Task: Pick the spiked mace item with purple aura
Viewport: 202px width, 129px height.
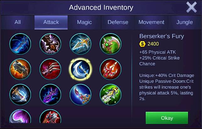Action: (50, 44)
